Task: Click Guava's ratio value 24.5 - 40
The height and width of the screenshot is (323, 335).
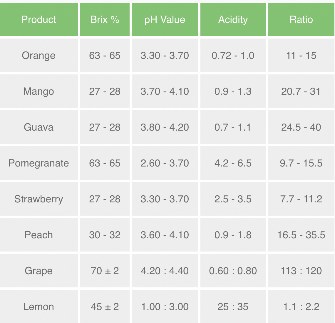Action: coord(301,127)
